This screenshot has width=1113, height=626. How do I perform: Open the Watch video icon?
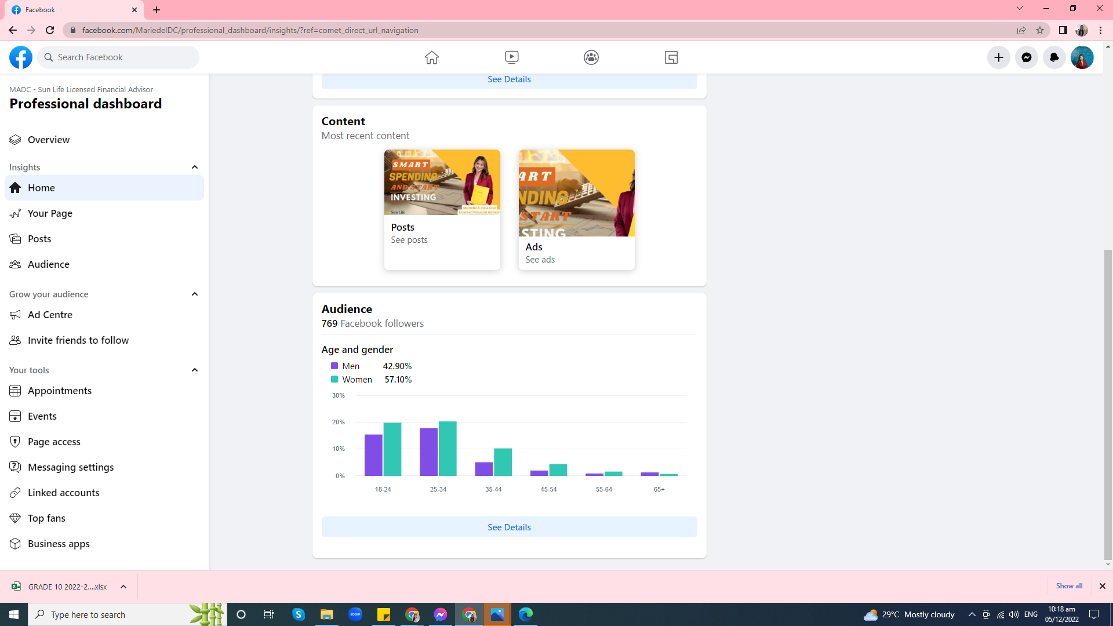coord(511,57)
